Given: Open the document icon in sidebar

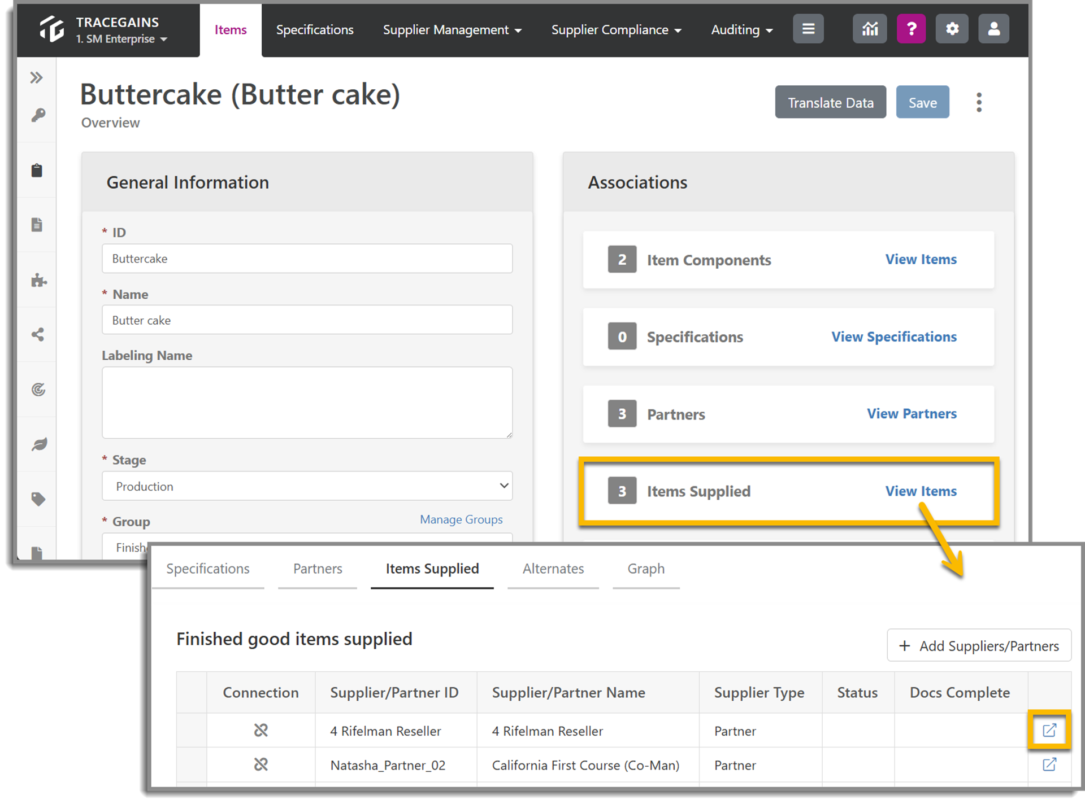Looking at the screenshot, I should coord(37,225).
